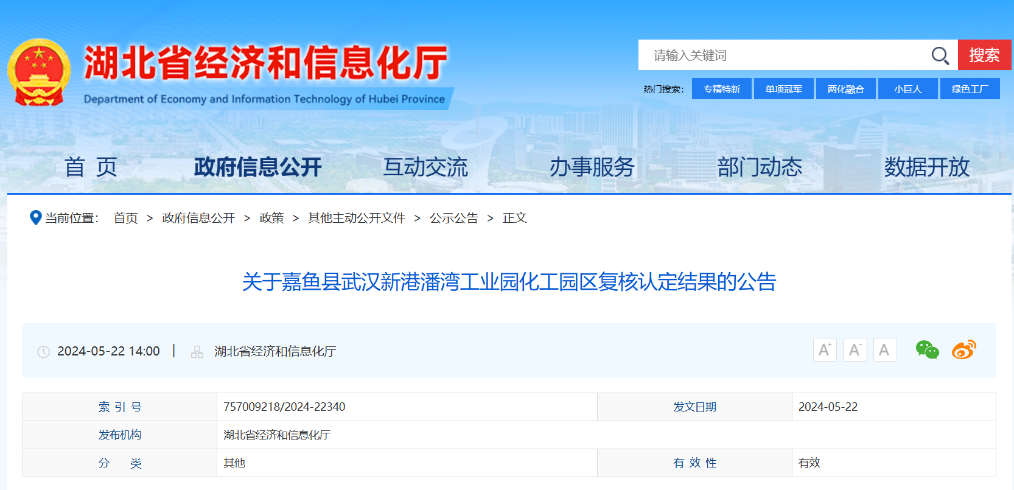Screen dimensions: 1014x490
Task: Click the article title about 嘉鱼县 化工园区
Action: pyautogui.click(x=509, y=282)
